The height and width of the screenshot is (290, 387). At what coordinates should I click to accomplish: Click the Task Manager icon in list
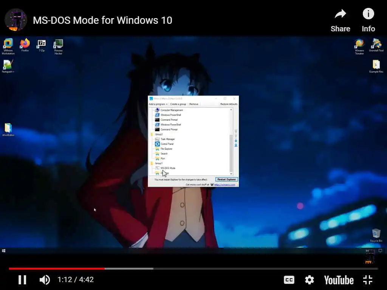pyautogui.click(x=157, y=139)
